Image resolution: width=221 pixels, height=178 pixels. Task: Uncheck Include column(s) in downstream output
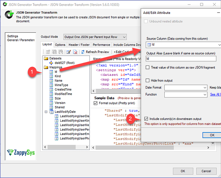[146, 119]
